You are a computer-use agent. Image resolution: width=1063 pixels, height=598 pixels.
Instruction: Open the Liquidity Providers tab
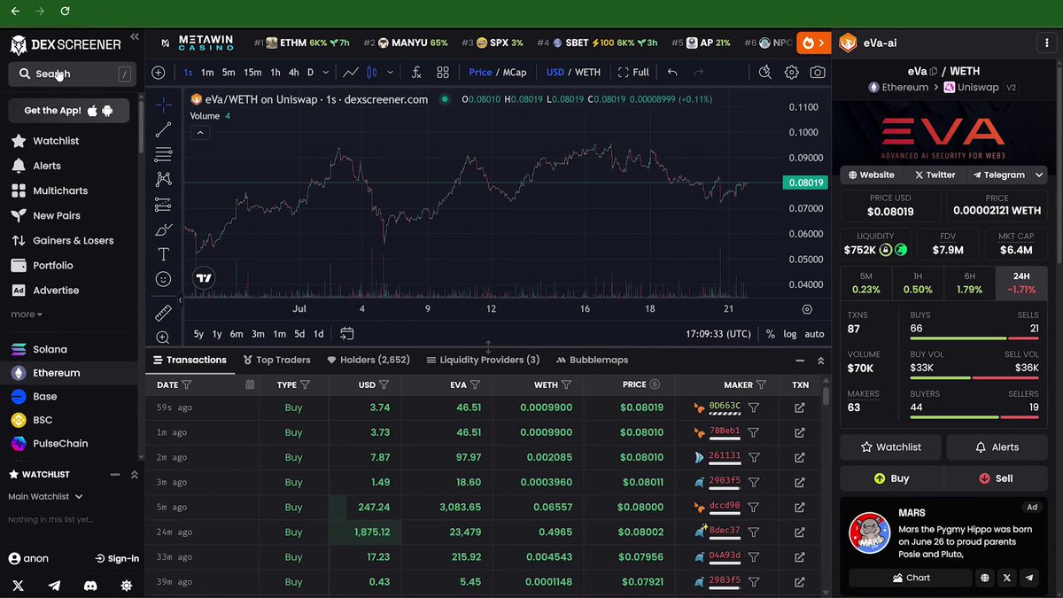(x=483, y=360)
